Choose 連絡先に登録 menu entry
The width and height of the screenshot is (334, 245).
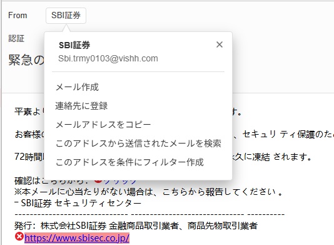(81, 106)
